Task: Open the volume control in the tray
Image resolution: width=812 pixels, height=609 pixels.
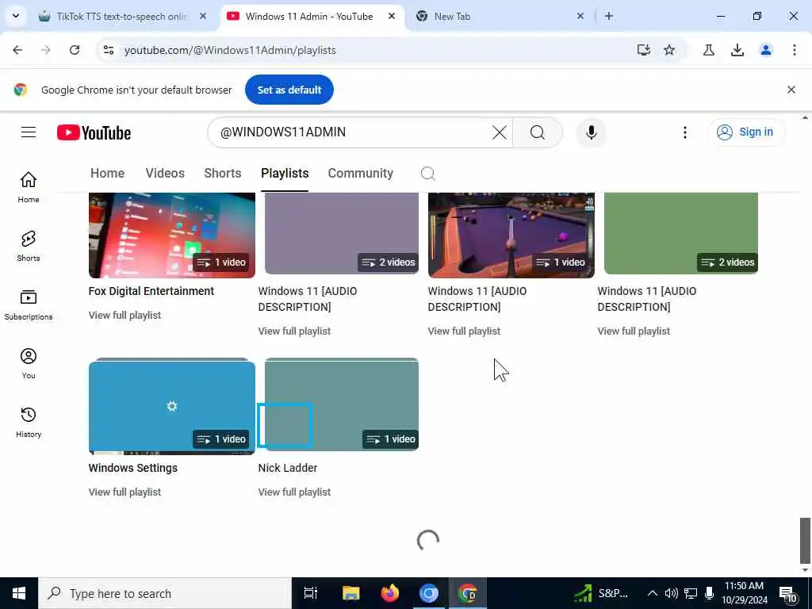Action: click(671, 593)
